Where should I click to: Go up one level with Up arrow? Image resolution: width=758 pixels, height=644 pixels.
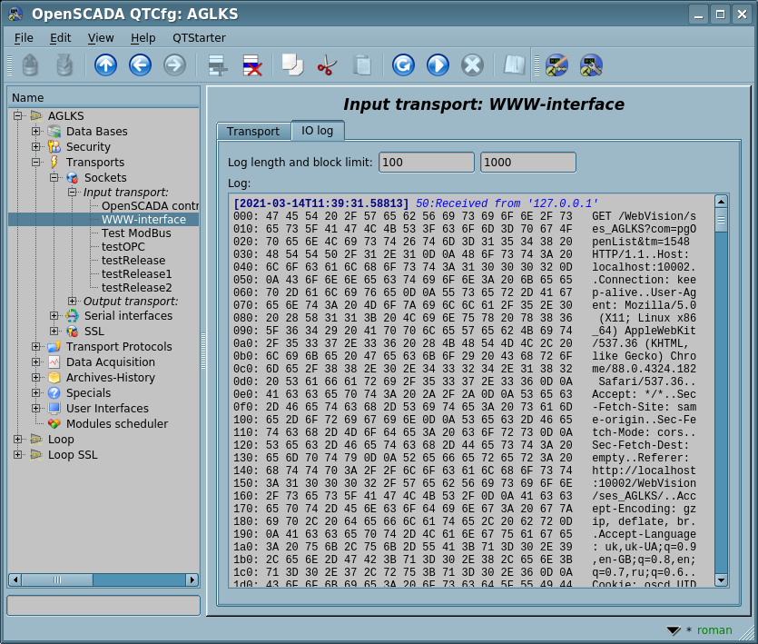pyautogui.click(x=105, y=65)
